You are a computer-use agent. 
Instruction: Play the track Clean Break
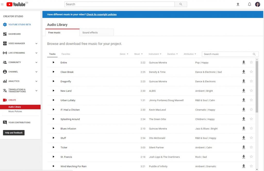click(53, 72)
